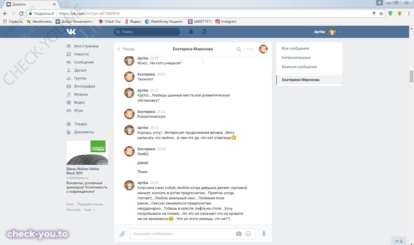Viewport: 414px width, 245px height.
Task: Open Chrome three-dot menu
Action: click(x=409, y=13)
